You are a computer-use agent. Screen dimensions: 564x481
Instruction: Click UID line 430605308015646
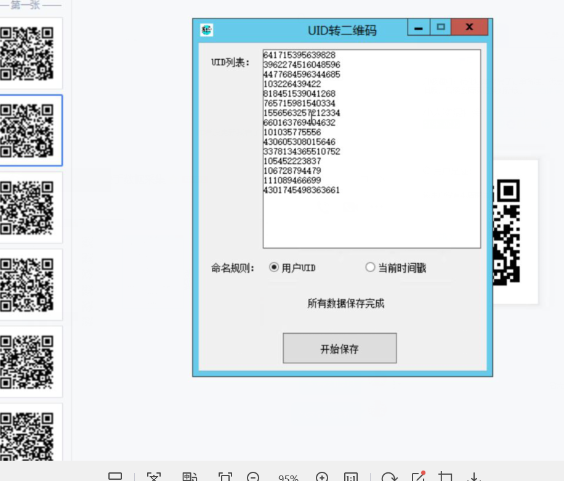[299, 142]
